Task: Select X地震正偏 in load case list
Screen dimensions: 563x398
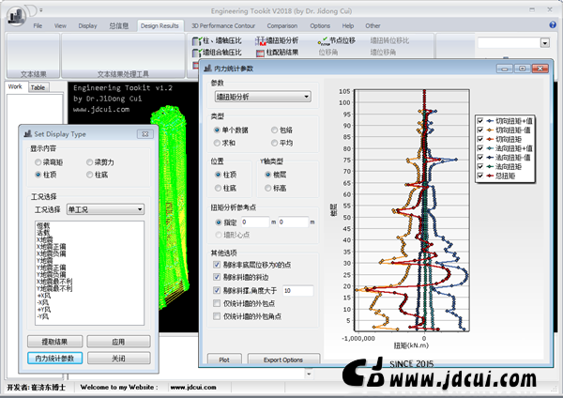Action: pos(52,247)
